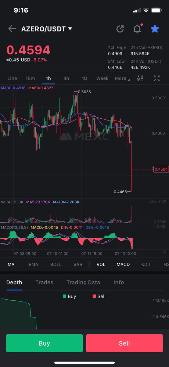Select the 4h chart interval
The width and height of the screenshot is (169, 367).
66,78
